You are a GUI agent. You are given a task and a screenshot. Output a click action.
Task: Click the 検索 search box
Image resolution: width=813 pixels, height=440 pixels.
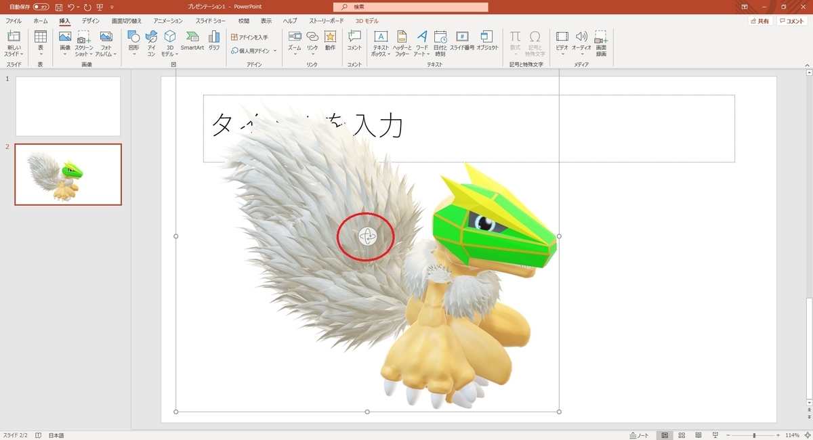click(x=411, y=7)
